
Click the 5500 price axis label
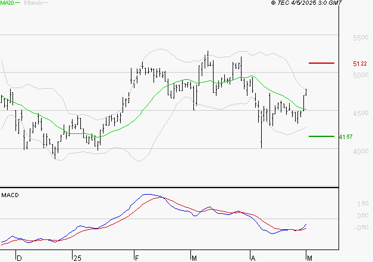(x=361, y=38)
